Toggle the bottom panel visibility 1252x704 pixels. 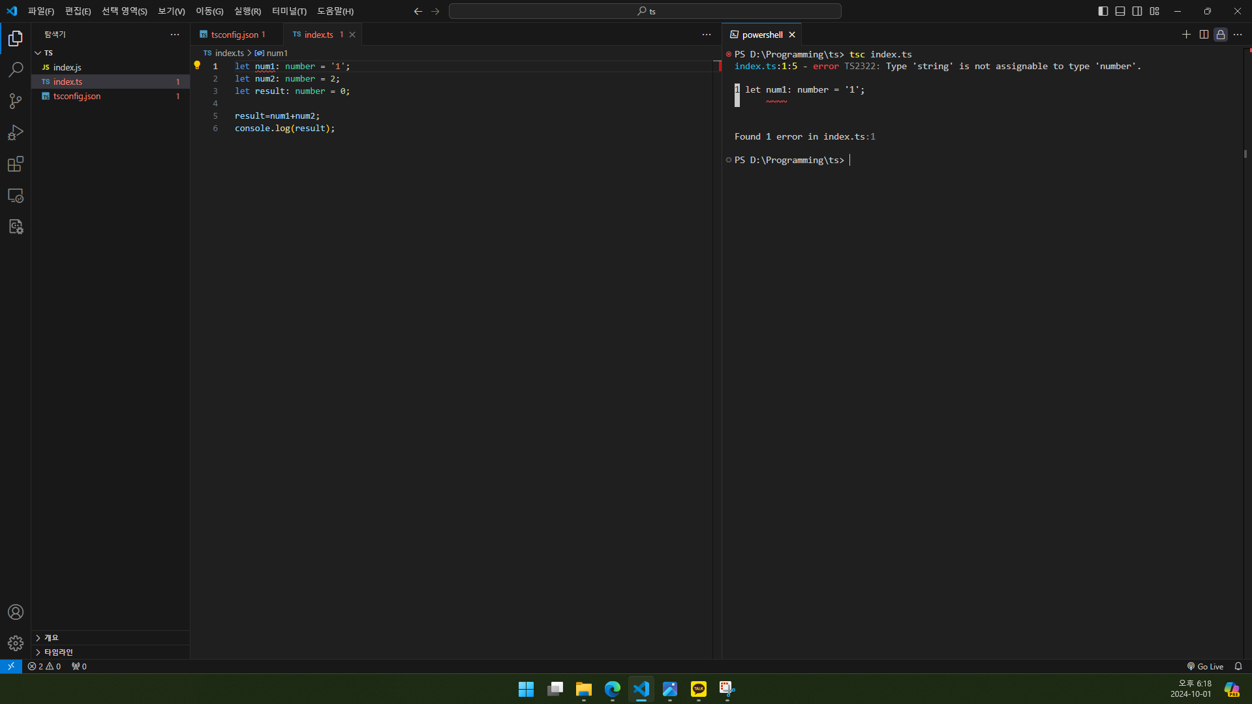point(1120,11)
